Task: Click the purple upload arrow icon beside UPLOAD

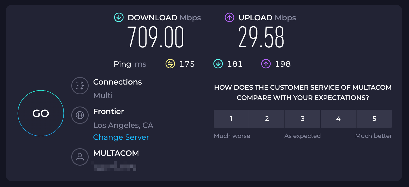Action: tap(230, 18)
